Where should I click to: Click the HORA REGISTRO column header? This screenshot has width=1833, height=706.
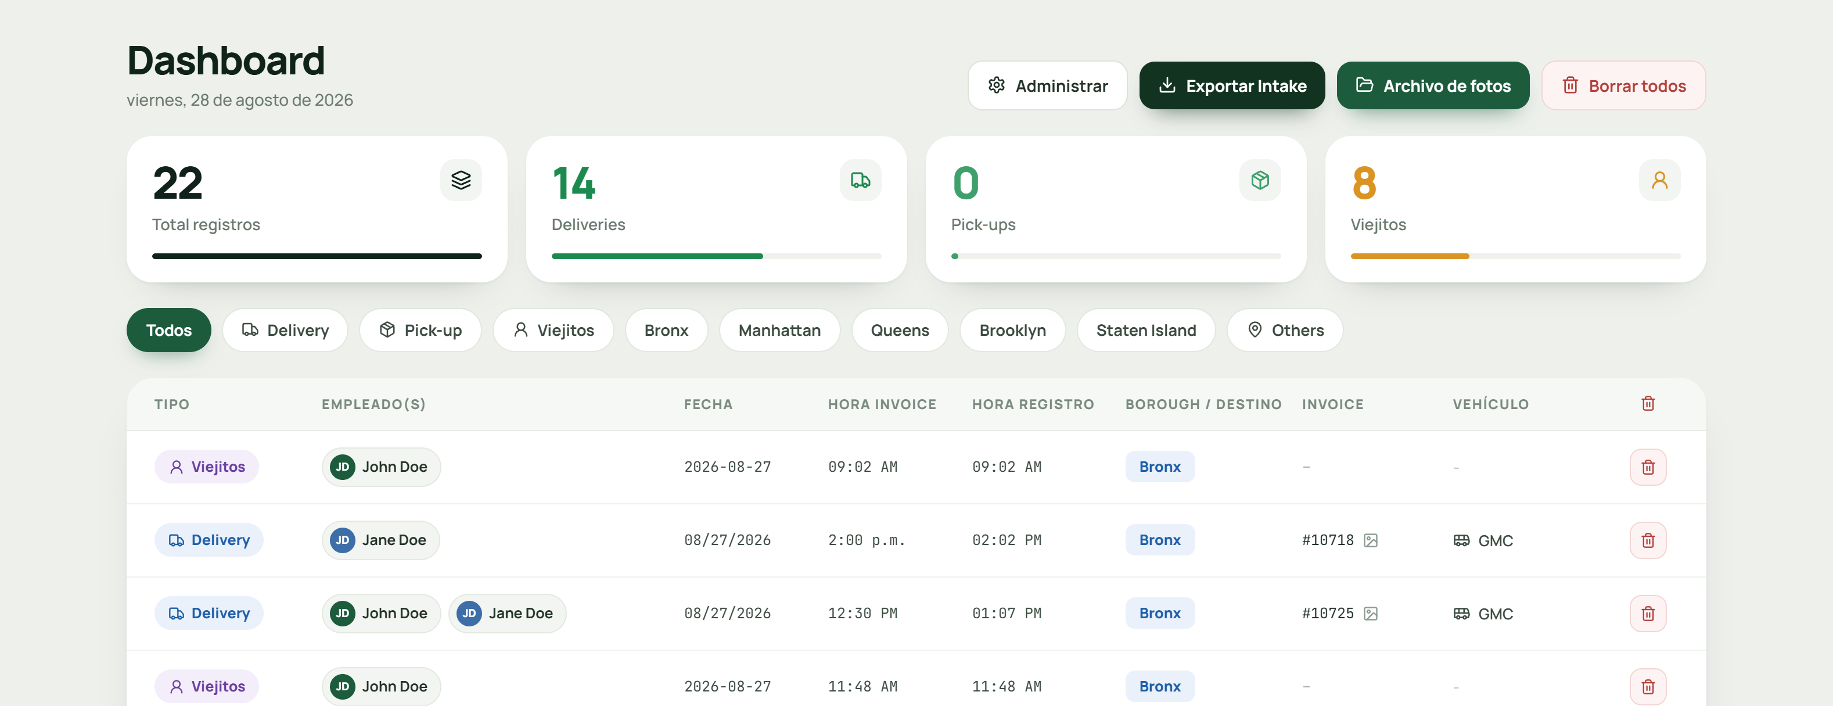pos(1033,404)
